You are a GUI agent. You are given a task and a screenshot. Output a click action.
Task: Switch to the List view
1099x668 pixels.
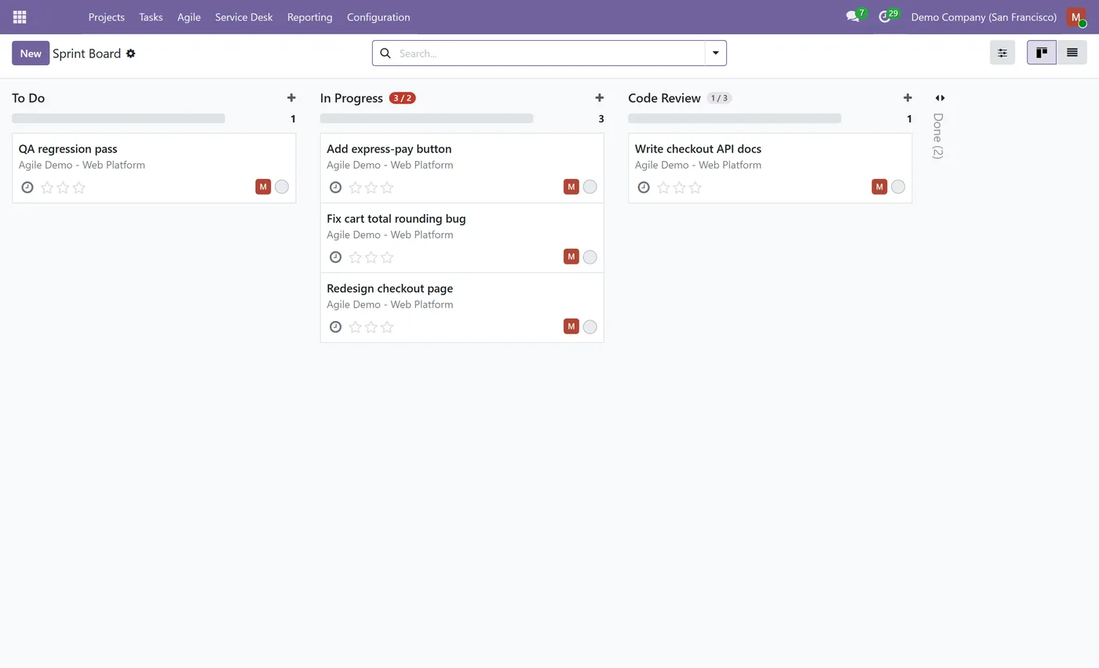point(1072,53)
